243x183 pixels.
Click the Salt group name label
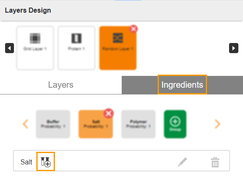pyautogui.click(x=26, y=162)
